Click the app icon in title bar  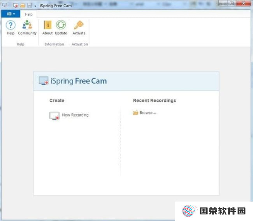click(5, 5)
